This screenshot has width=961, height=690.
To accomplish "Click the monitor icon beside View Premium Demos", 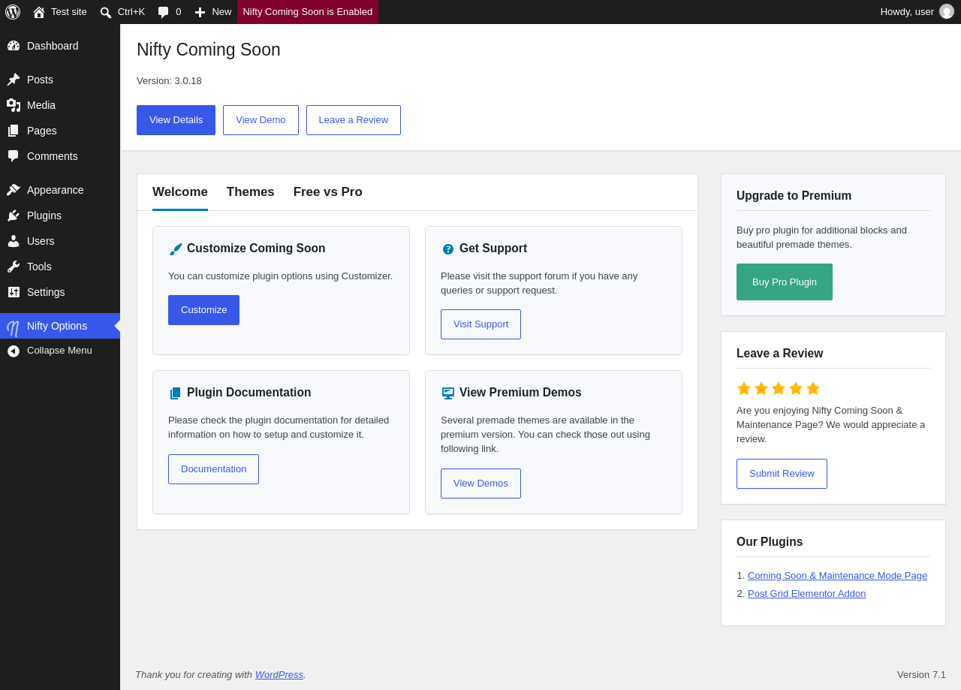I will (x=448, y=393).
